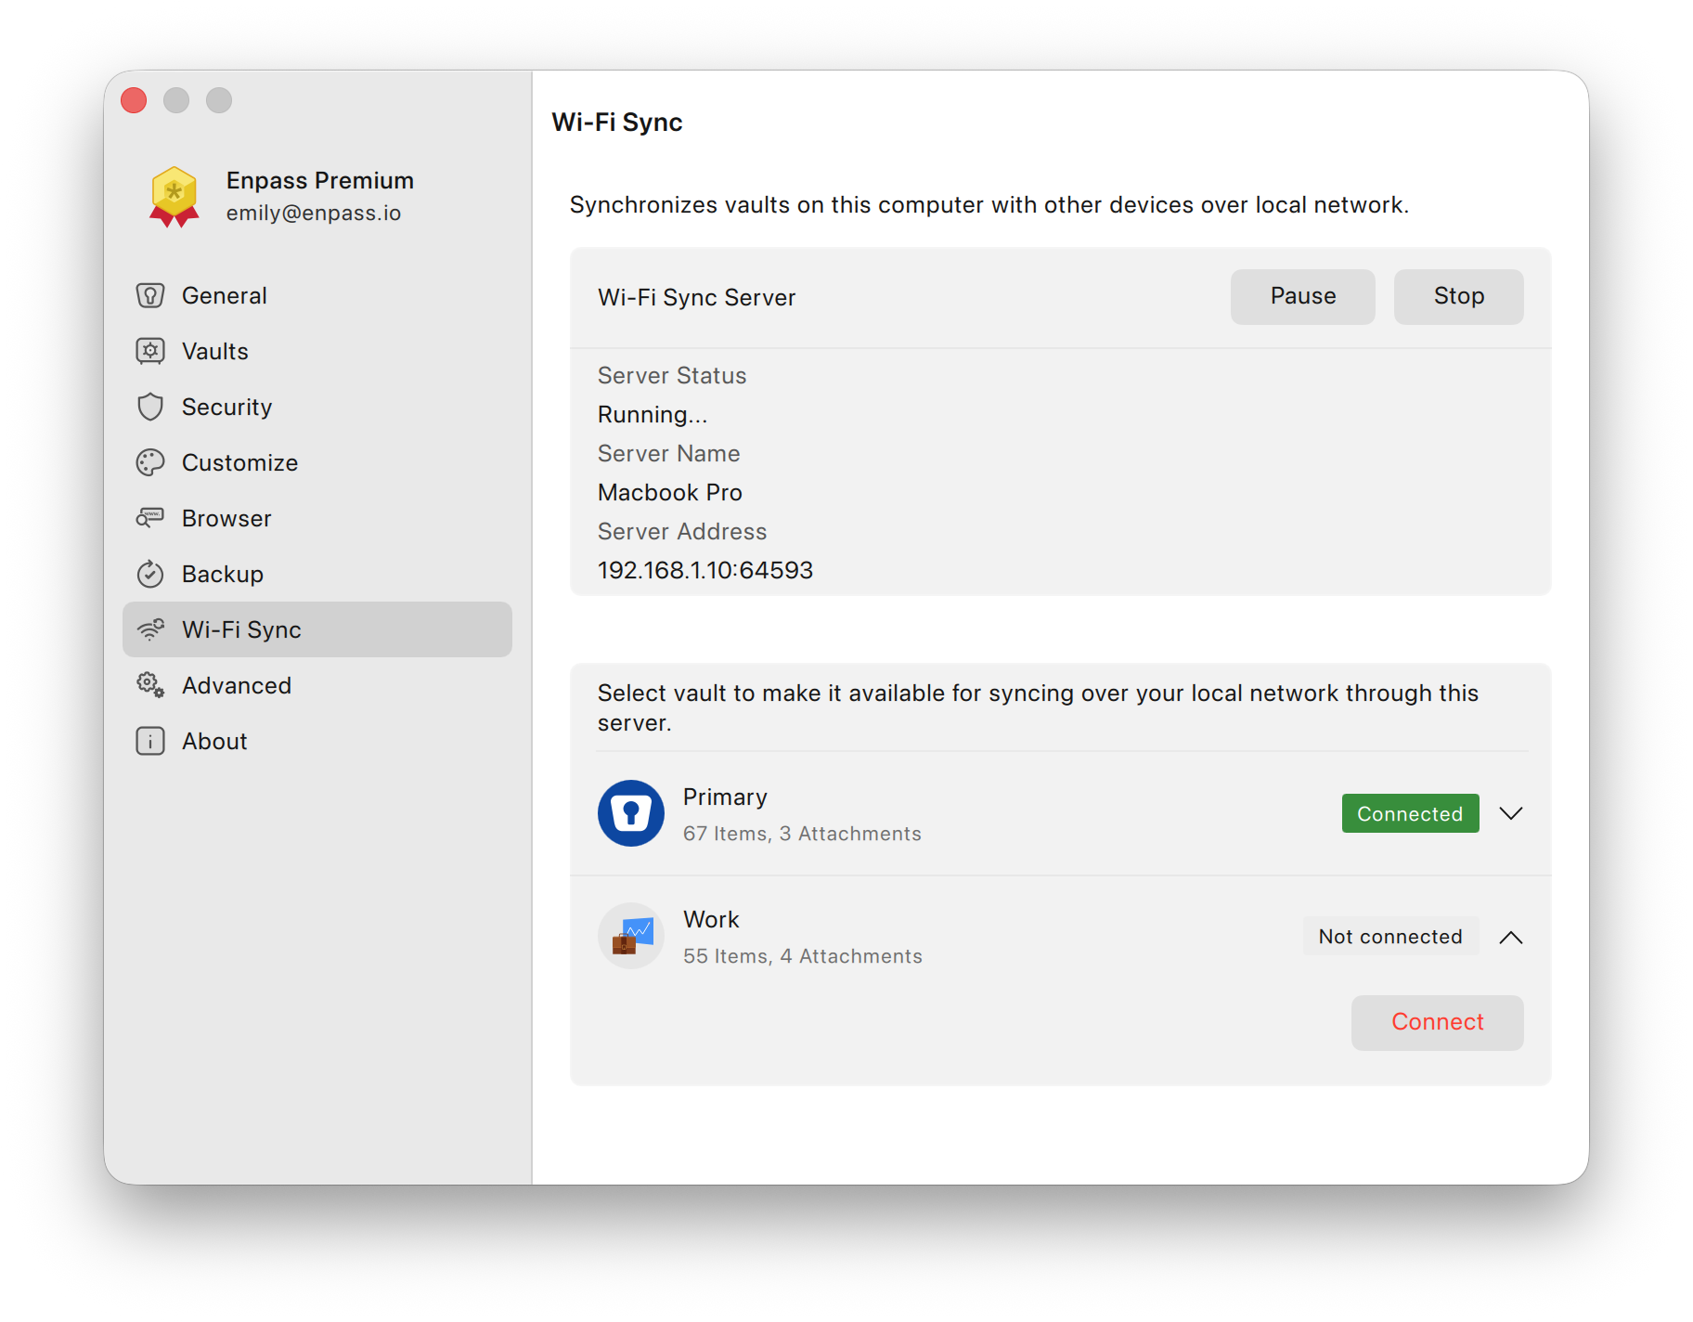Click the Enpass Premium badge icon
This screenshot has height=1322, width=1693.
pos(174,197)
